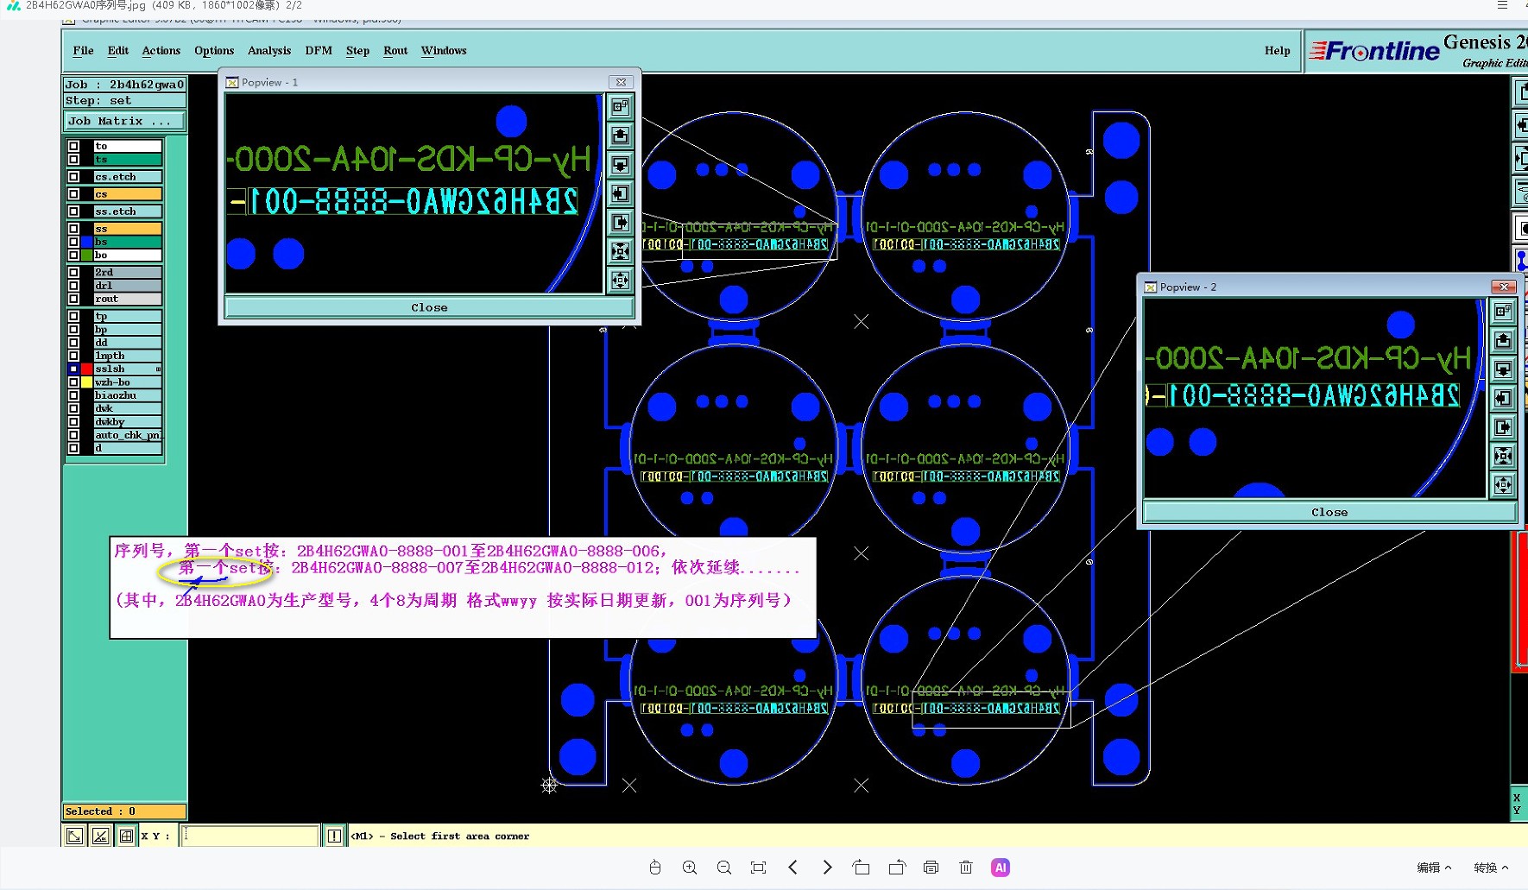Print the current image
This screenshot has width=1528, height=890.
tap(931, 868)
